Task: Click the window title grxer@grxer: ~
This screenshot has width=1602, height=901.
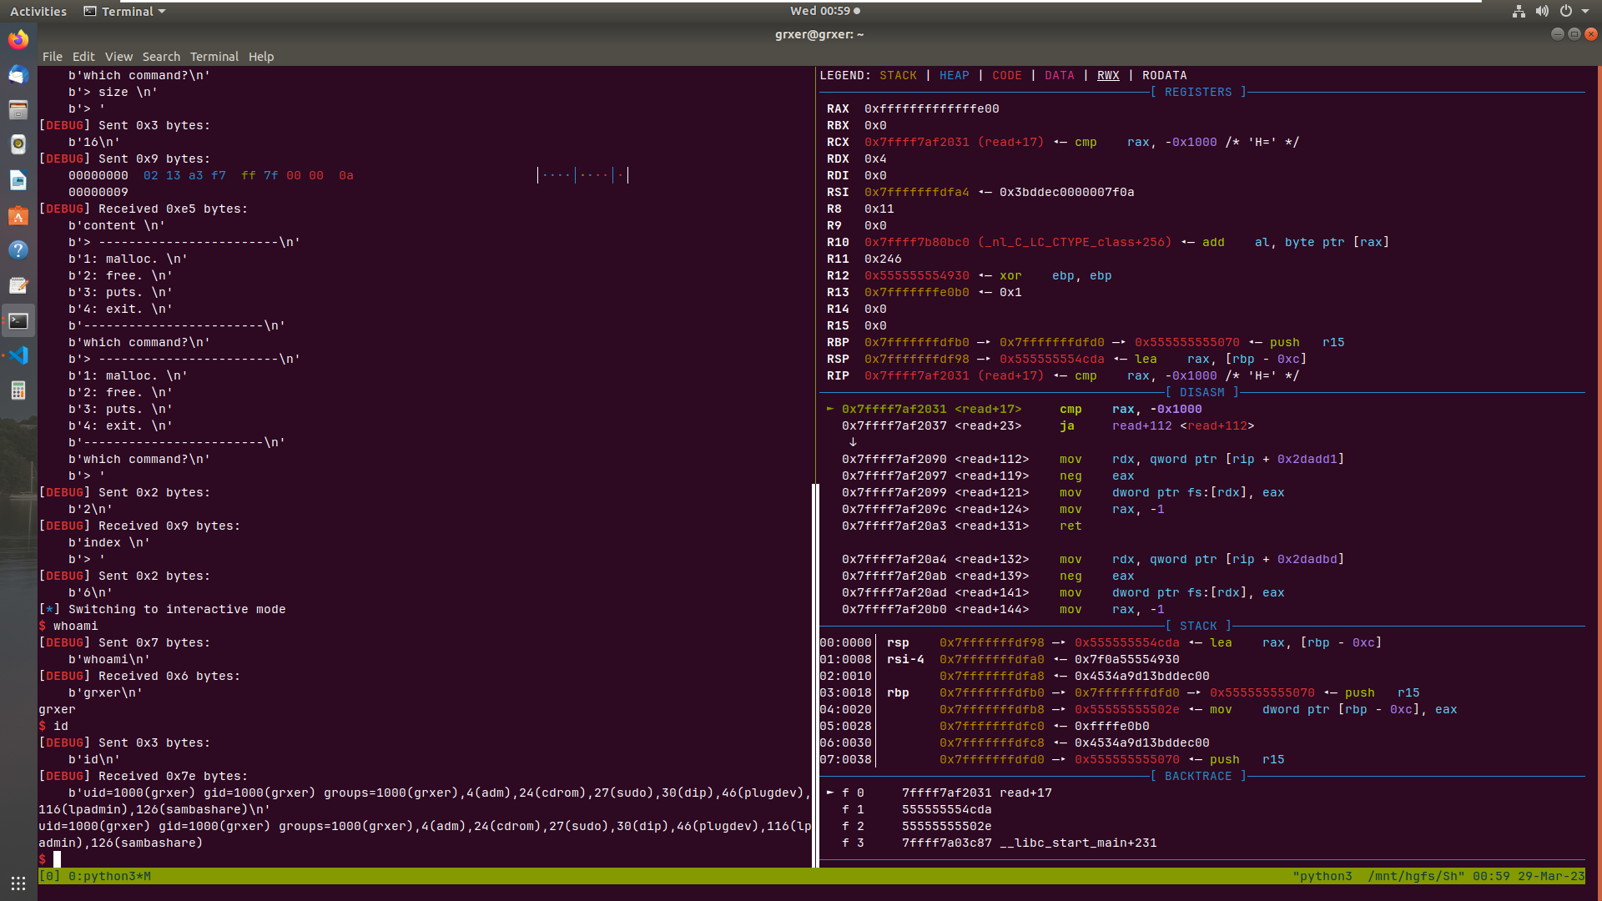Action: click(819, 34)
